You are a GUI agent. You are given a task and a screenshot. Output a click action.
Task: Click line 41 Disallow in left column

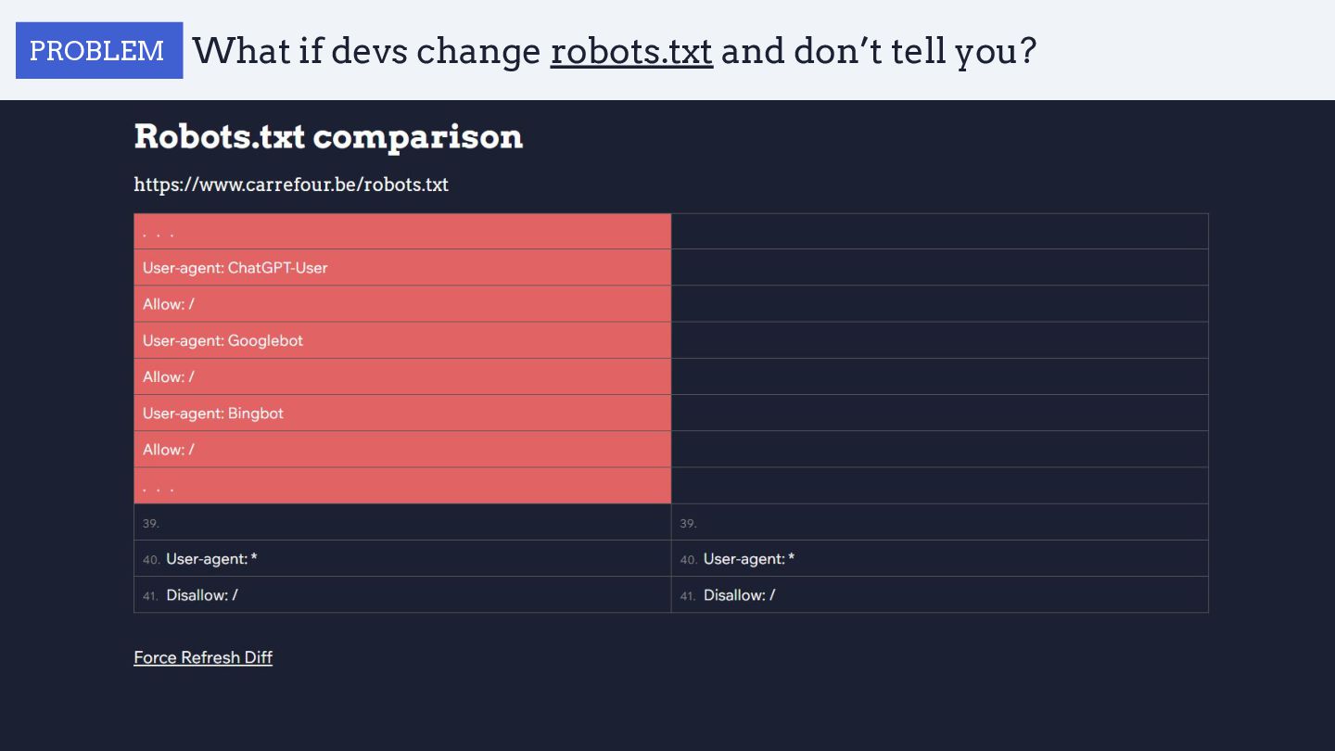pos(202,595)
